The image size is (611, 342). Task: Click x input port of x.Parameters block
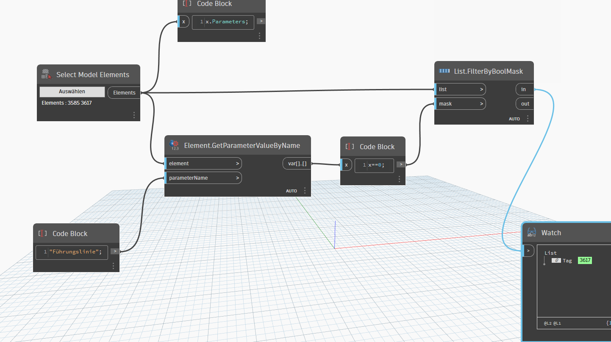click(183, 21)
